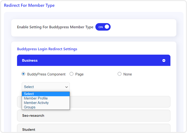This screenshot has width=187, height=133.
Task: Toggle off Buddypress Member Type setting
Action: (103, 27)
